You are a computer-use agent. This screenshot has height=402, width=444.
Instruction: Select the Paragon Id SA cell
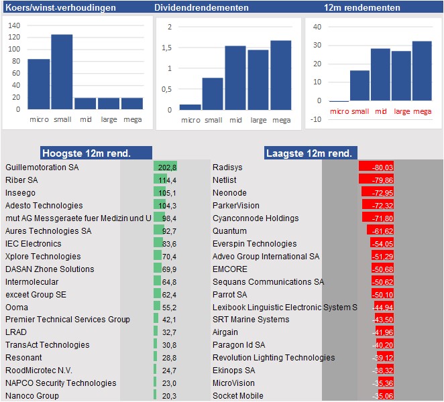pos(239,345)
